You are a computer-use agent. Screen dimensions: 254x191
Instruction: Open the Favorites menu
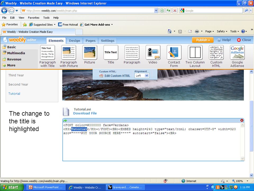(34, 18)
